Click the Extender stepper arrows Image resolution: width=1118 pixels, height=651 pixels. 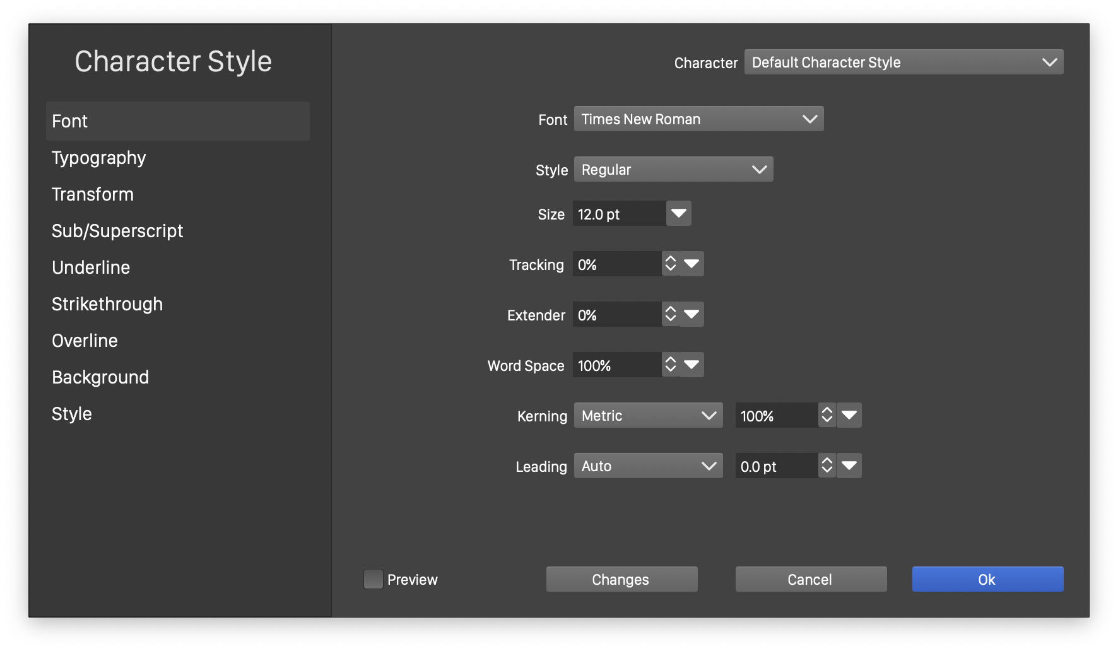tap(670, 314)
